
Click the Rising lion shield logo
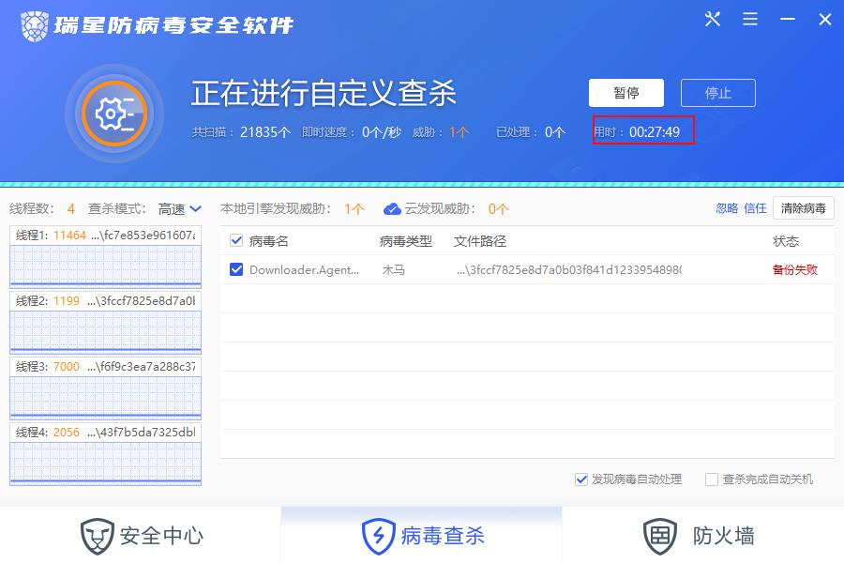35,26
